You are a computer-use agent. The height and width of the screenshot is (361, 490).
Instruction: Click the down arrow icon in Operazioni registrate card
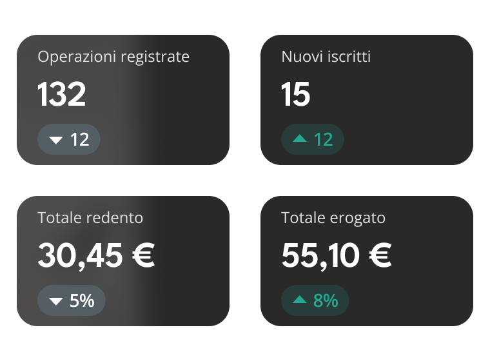[56, 140]
